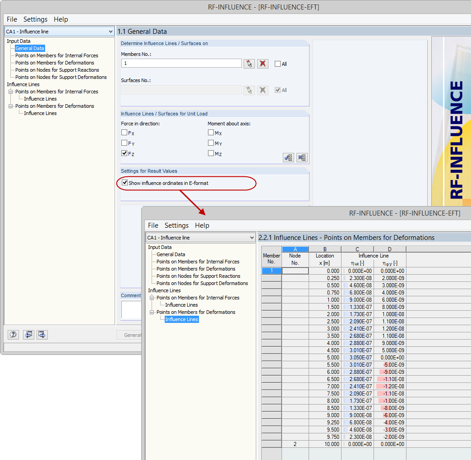Click the Members No. input field
The width and height of the screenshot is (471, 460).
coord(181,63)
